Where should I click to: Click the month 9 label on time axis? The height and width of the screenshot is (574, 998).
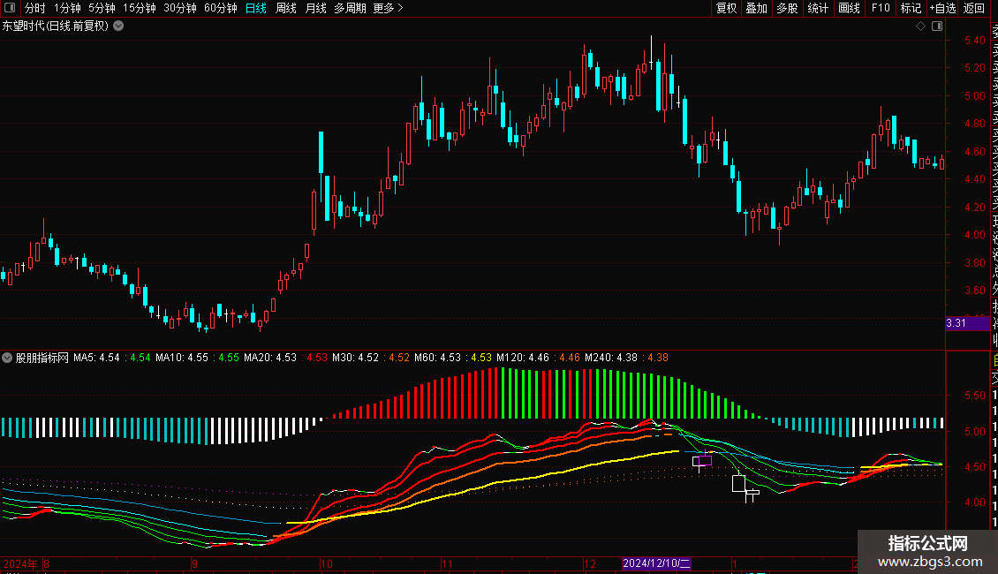(x=194, y=563)
